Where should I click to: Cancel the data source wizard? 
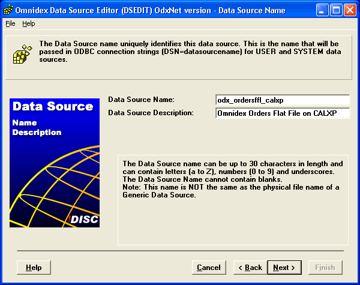209,268
